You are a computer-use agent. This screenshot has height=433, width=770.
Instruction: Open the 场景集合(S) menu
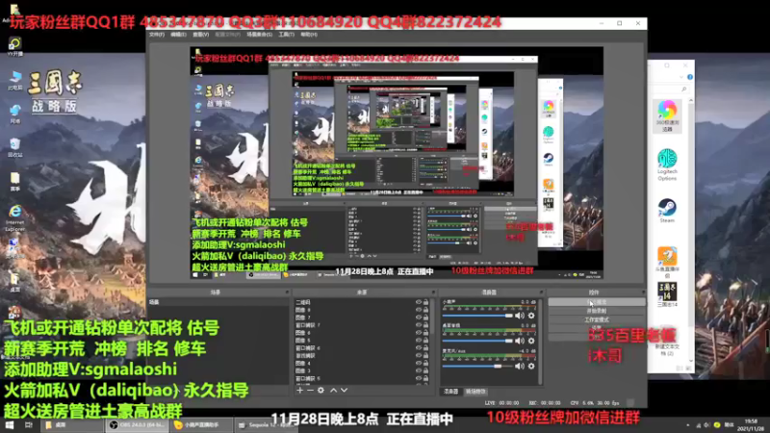[x=259, y=35]
